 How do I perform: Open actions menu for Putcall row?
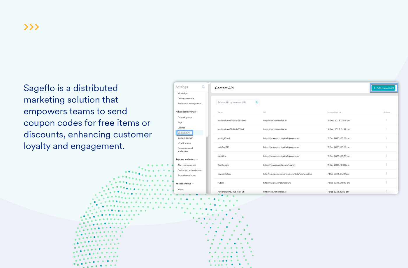(387, 183)
